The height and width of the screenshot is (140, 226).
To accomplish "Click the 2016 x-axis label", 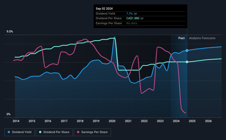I will coord(48,121).
